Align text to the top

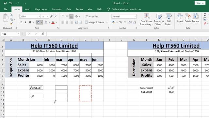(63, 16)
